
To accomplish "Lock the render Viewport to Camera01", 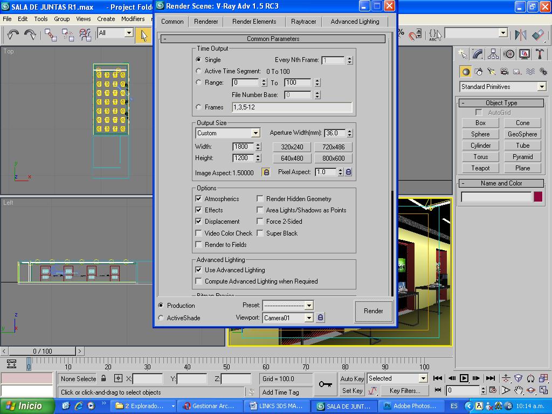I will pyautogui.click(x=320, y=318).
